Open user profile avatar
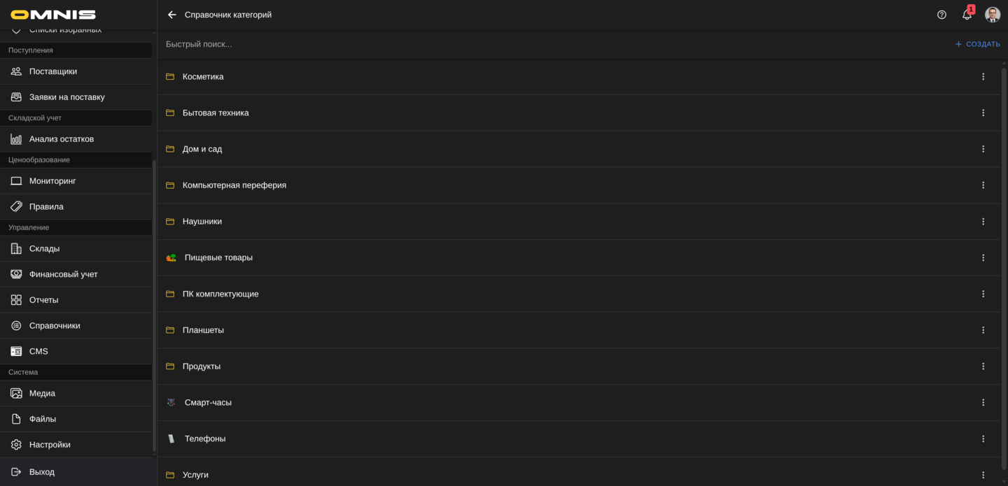1008x486 pixels. (x=992, y=15)
